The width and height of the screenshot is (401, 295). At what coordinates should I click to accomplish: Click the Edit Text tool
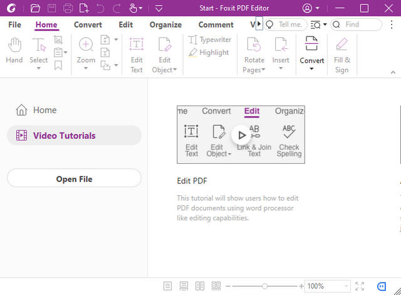coord(136,54)
